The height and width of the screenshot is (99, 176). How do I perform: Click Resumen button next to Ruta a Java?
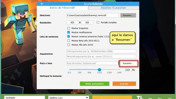click(128, 64)
